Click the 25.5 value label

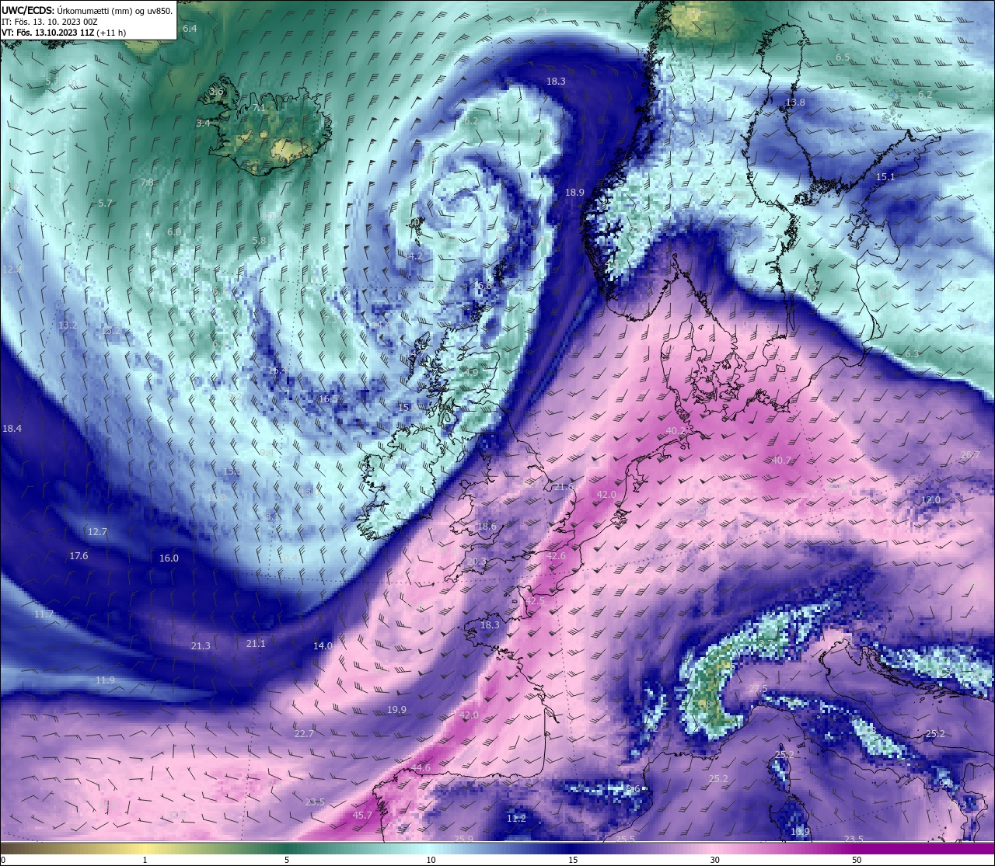point(625,840)
